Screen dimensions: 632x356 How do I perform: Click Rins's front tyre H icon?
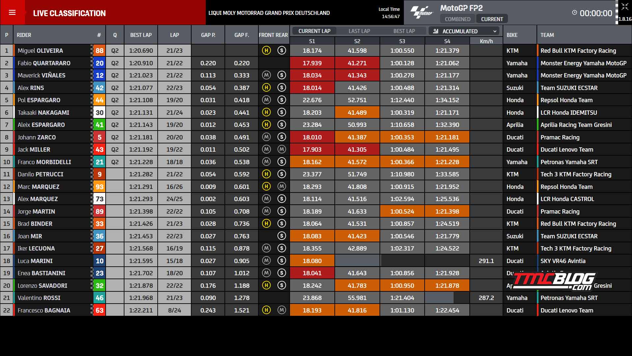click(266, 88)
